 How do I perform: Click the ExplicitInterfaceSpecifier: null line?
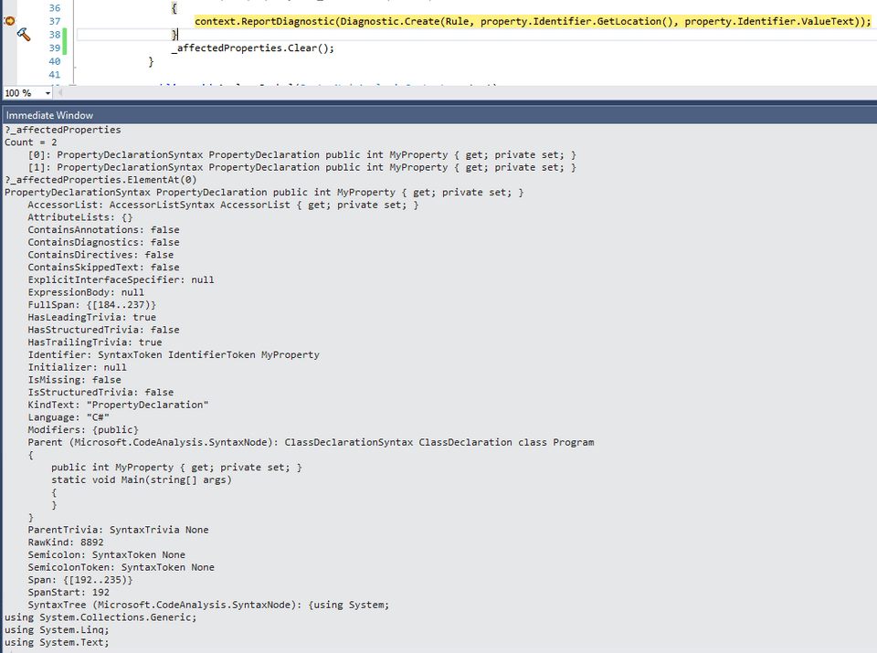pos(121,279)
